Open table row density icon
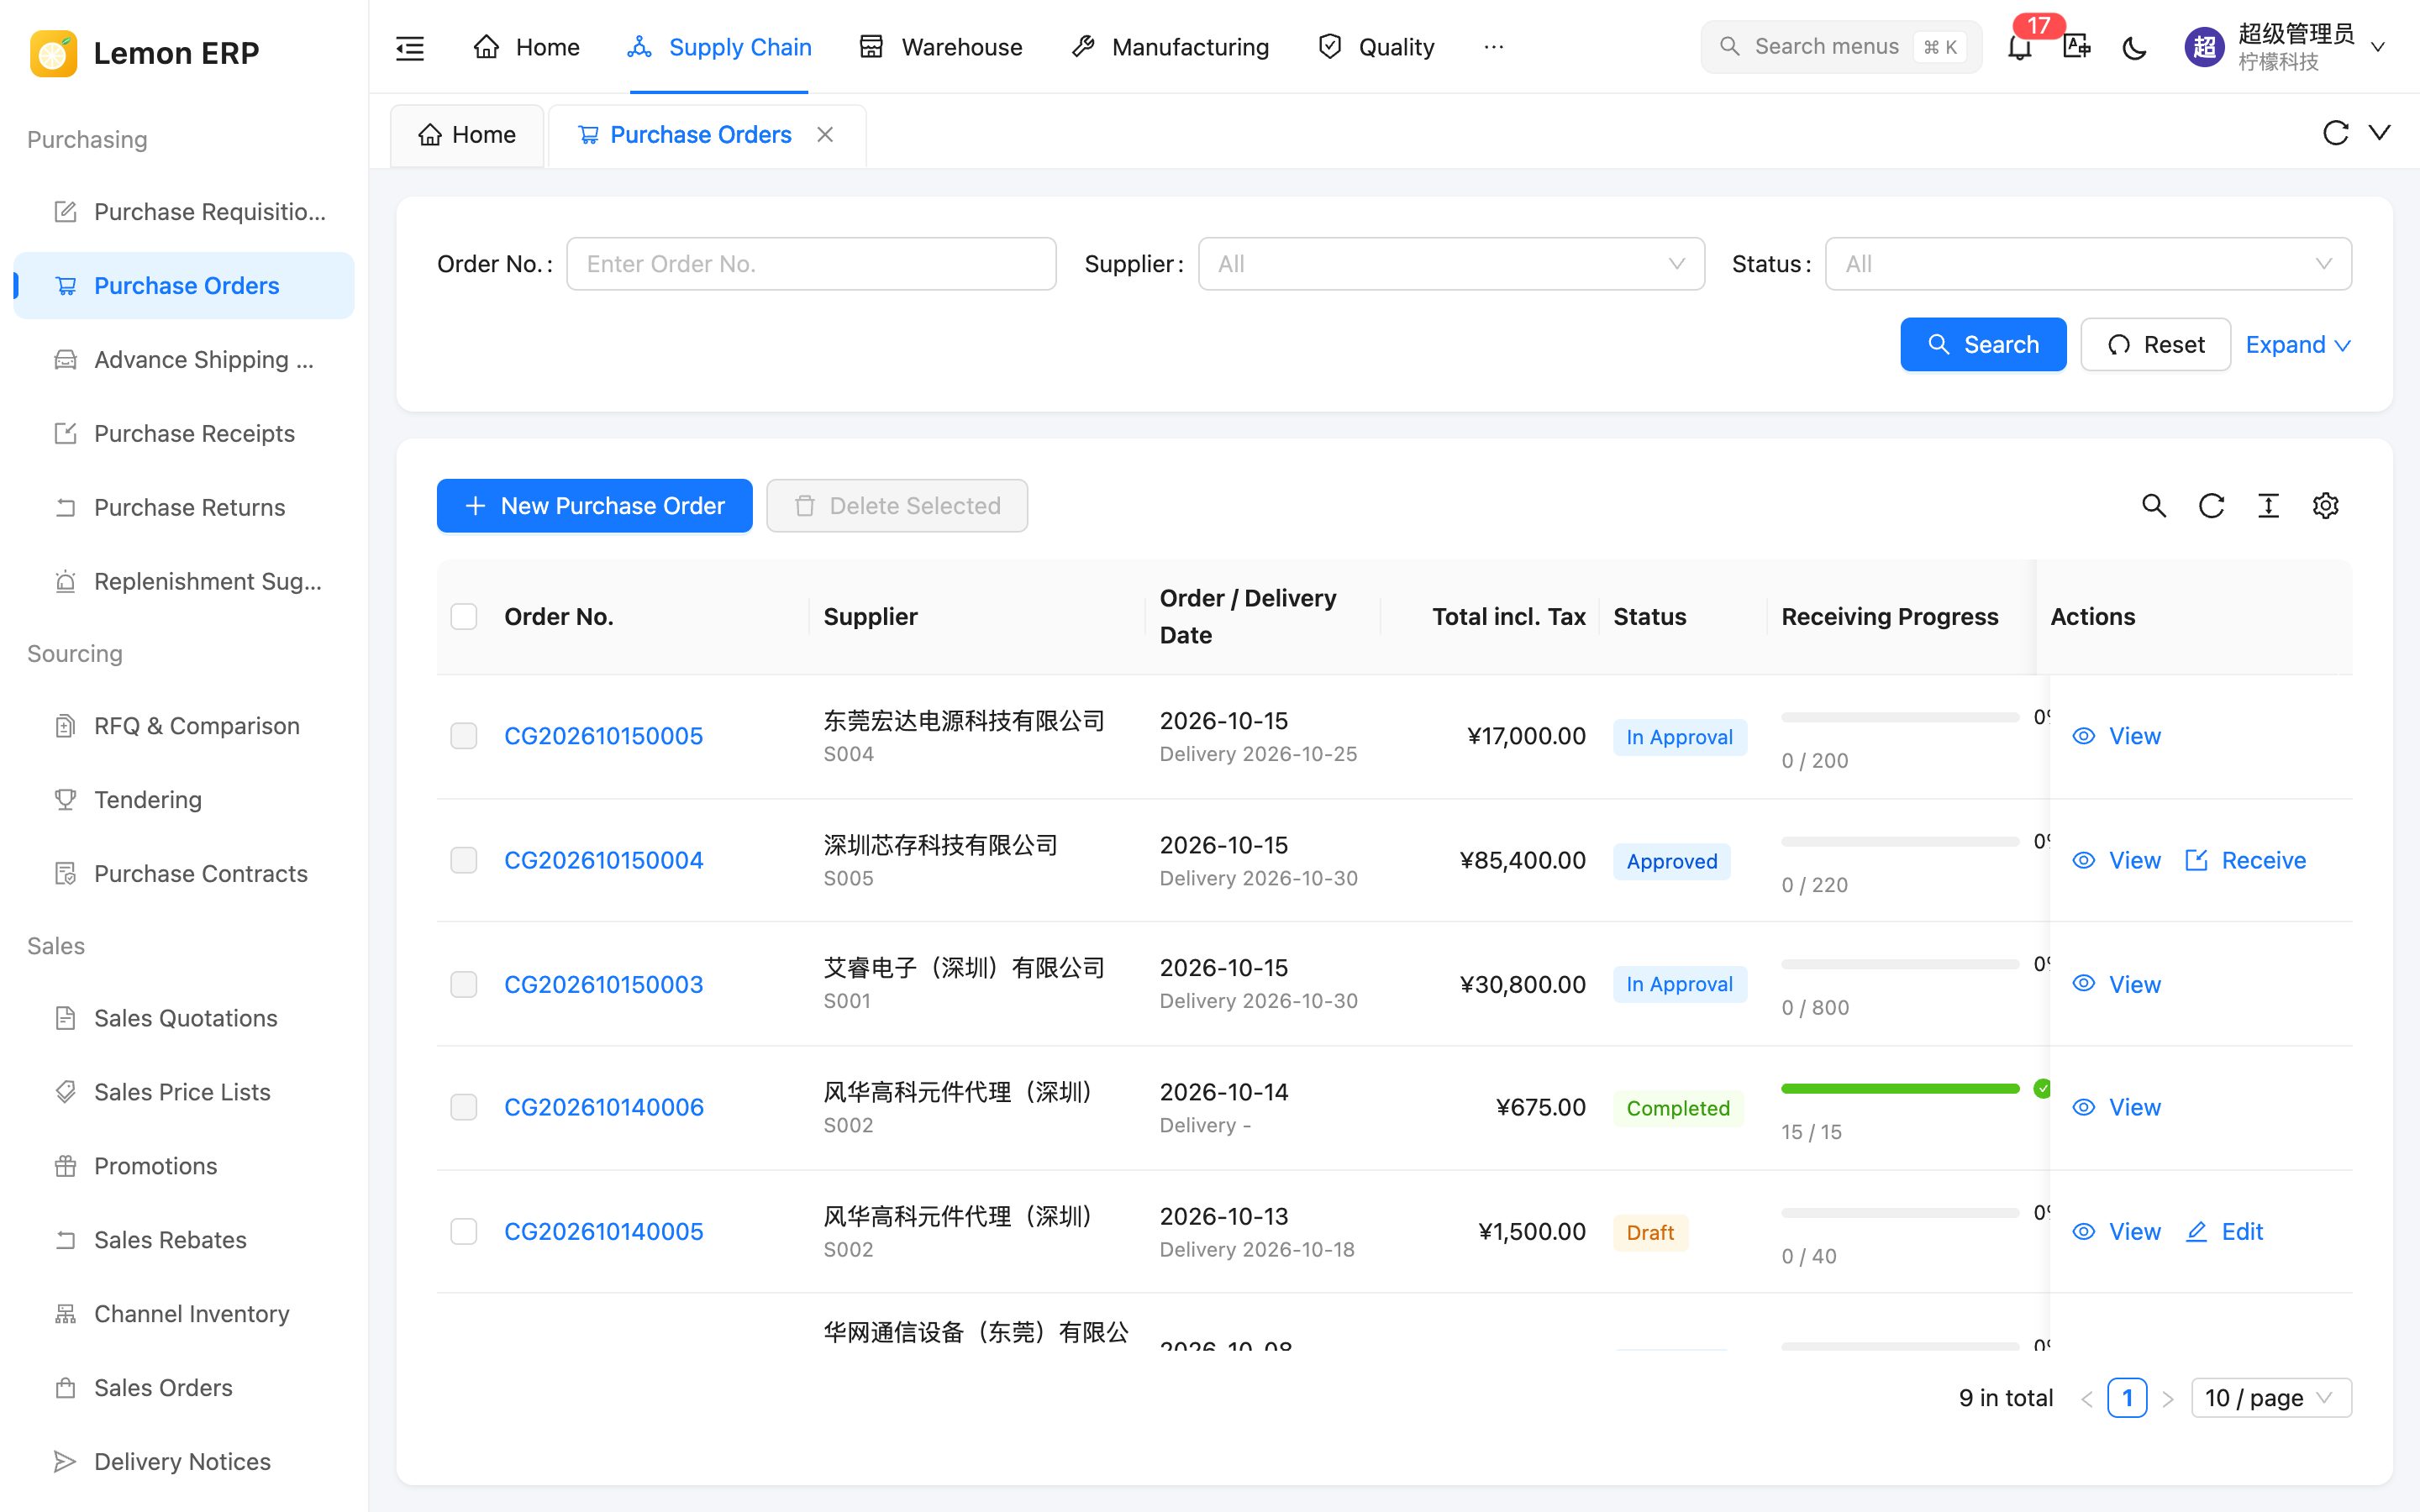 pyautogui.click(x=2268, y=506)
